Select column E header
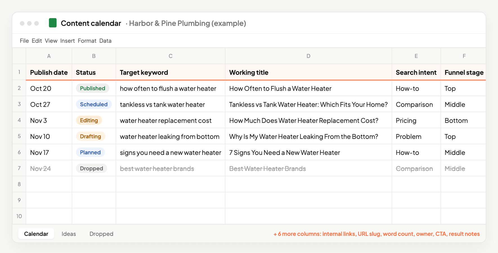 (416, 56)
